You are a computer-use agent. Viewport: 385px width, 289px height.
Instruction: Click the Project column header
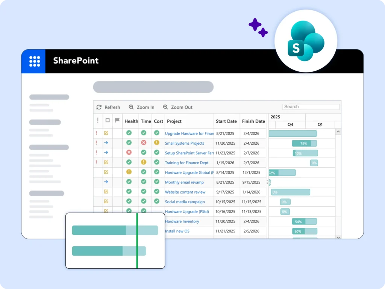click(x=174, y=121)
